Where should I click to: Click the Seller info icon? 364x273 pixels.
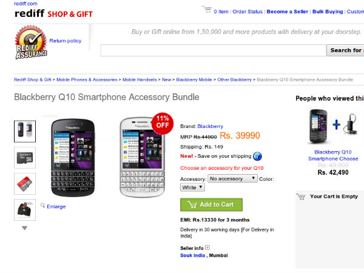pyautogui.click(x=207, y=247)
